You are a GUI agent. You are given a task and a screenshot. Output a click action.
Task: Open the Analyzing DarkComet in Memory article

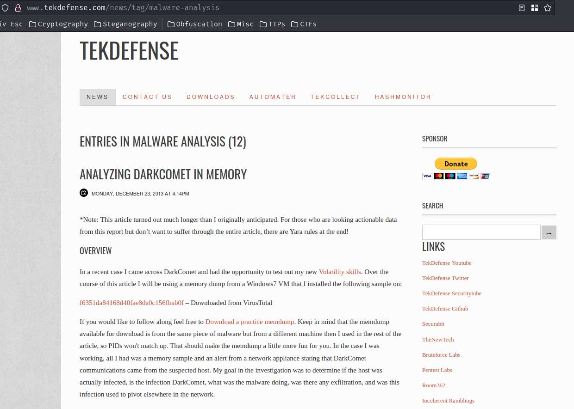(x=163, y=174)
